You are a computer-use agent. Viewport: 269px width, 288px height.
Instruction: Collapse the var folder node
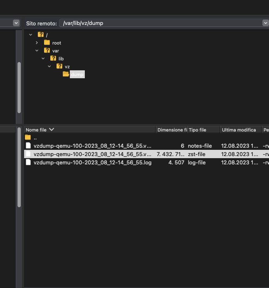(37, 50)
